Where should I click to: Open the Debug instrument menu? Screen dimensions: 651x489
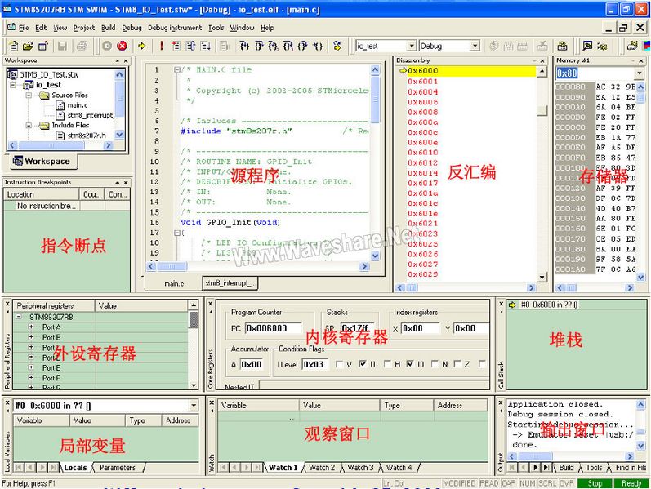[x=175, y=28]
